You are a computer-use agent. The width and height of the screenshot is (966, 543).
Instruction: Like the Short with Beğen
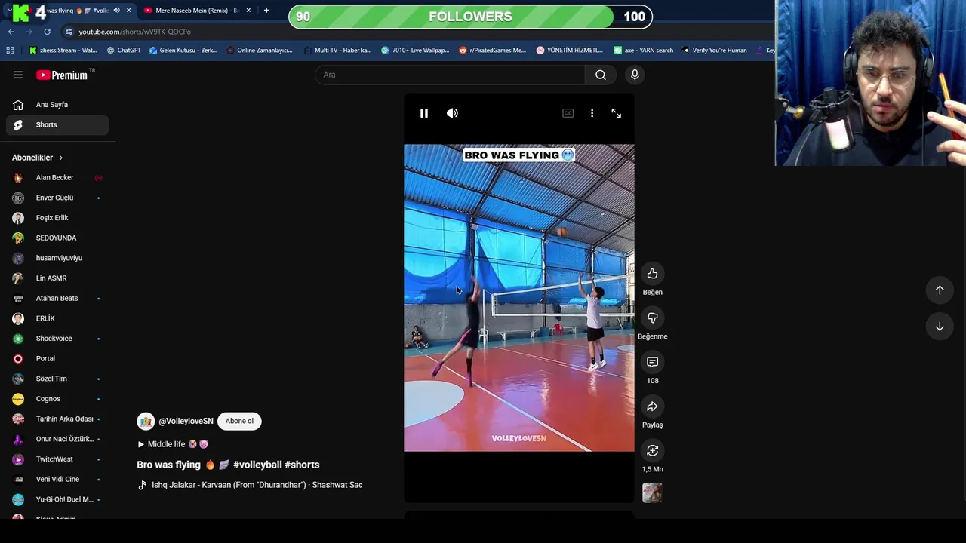click(x=652, y=274)
